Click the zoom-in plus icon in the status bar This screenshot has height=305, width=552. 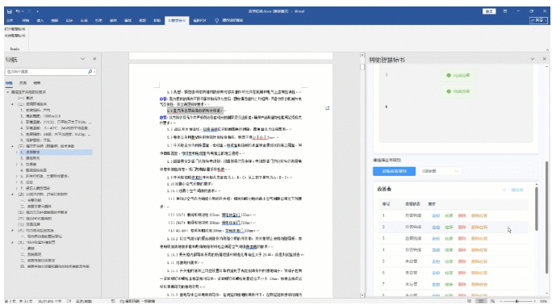(x=535, y=301)
